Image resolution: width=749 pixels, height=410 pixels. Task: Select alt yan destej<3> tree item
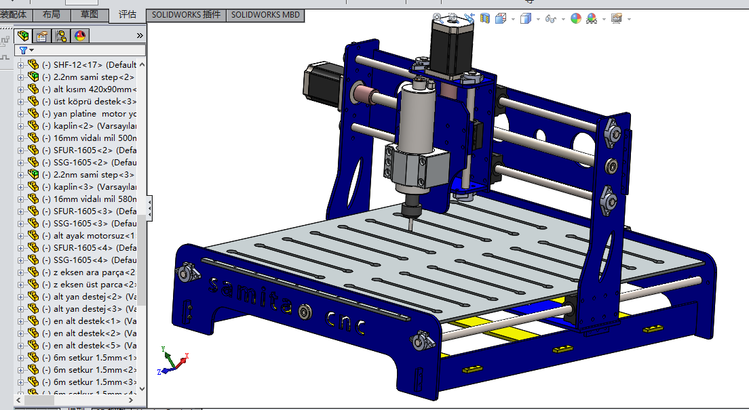pyautogui.click(x=89, y=309)
